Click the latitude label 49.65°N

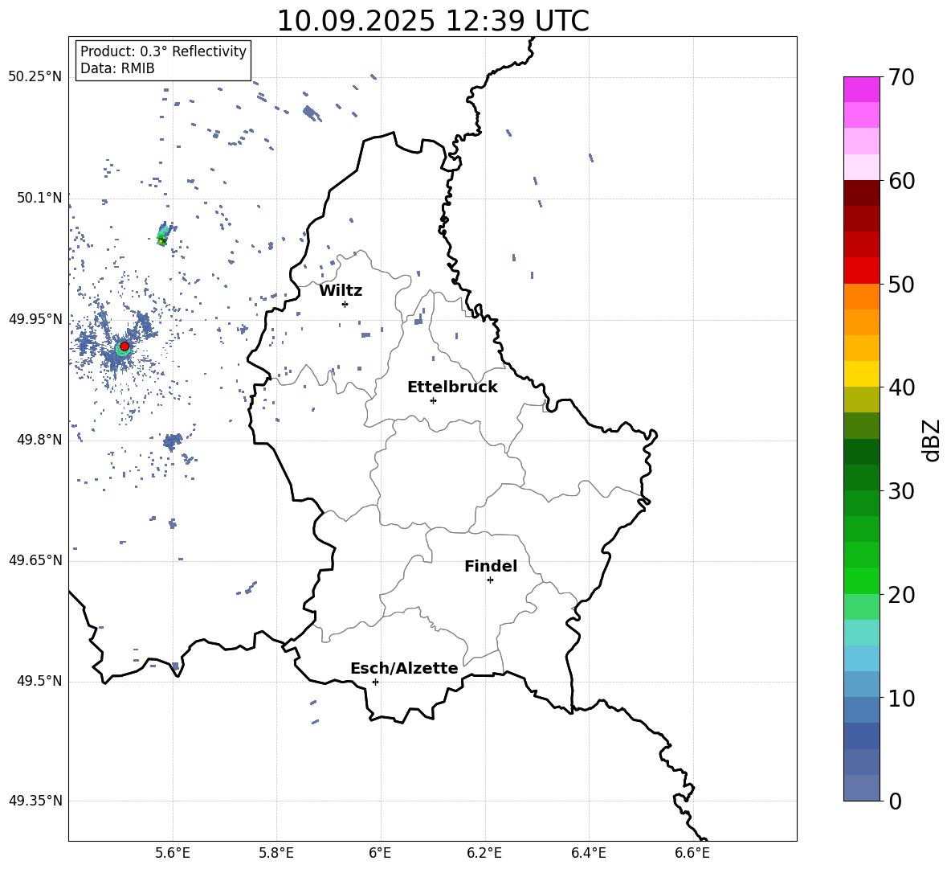pyautogui.click(x=35, y=560)
